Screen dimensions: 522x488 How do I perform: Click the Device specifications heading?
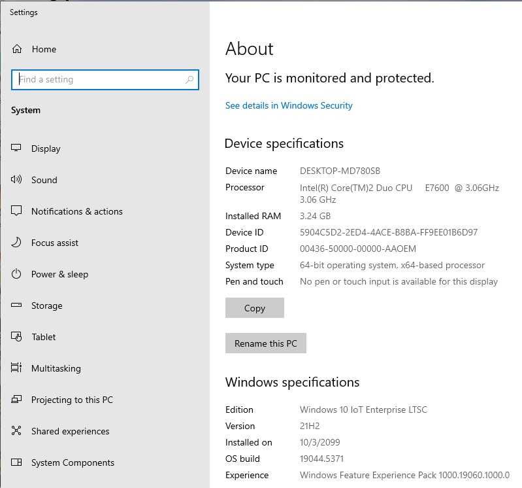(284, 144)
